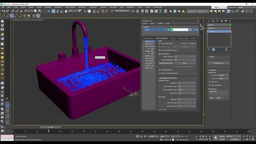The width and height of the screenshot is (256, 144).
Task: Open the Modifiers menu
Action: pos(48,7)
